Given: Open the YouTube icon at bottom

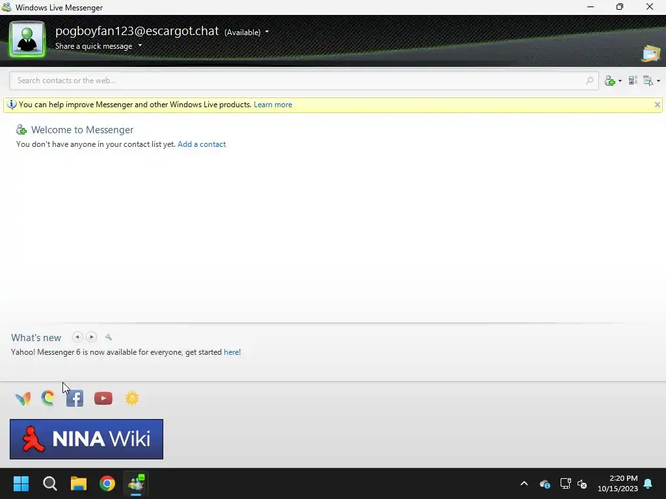Looking at the screenshot, I should coord(103,398).
